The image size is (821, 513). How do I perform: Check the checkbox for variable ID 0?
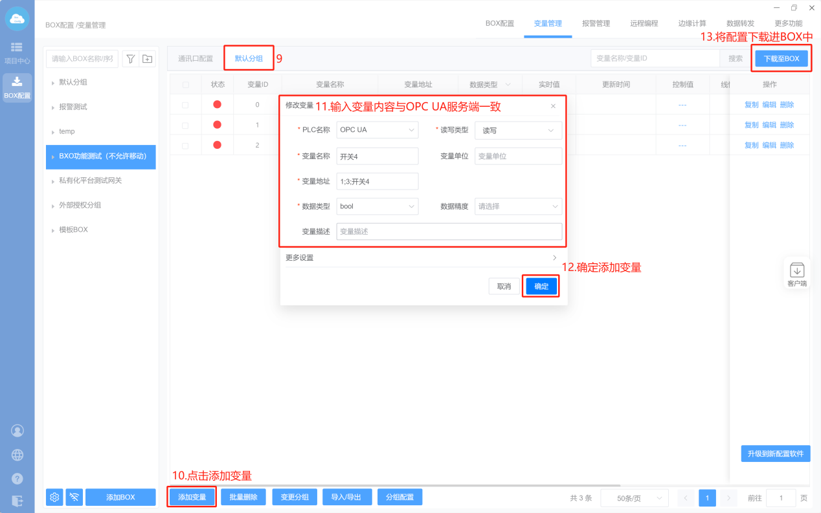(x=186, y=105)
